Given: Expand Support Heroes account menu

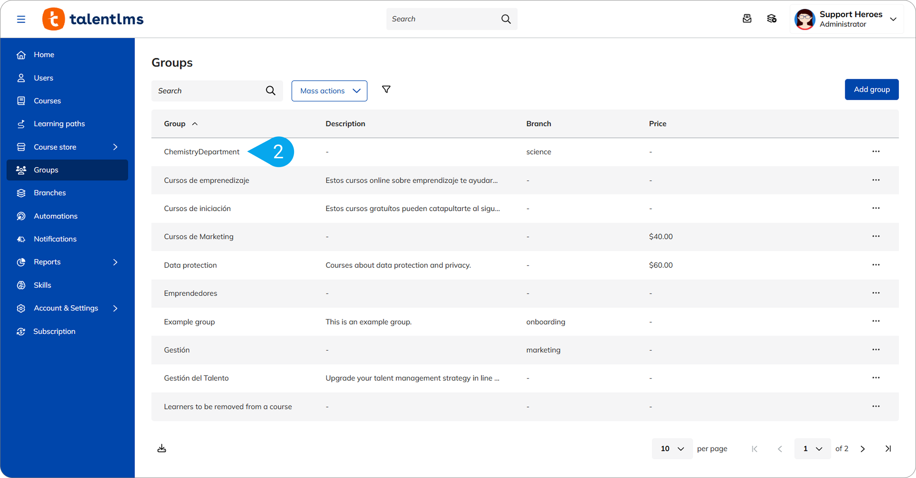Looking at the screenshot, I should click(893, 19).
